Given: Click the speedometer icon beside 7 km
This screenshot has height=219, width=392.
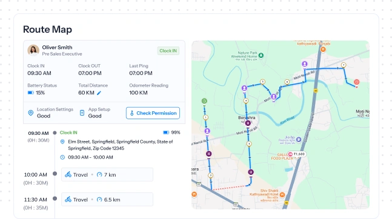Looking at the screenshot, I should [99, 175].
